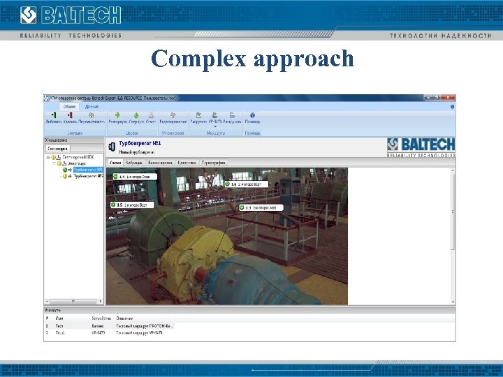Click the right arrow of the tree horizontal scrollbar

(101, 302)
